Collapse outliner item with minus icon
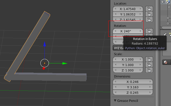Image resolution: width=171 pixels, height=106 pixels. (x=162, y=2)
